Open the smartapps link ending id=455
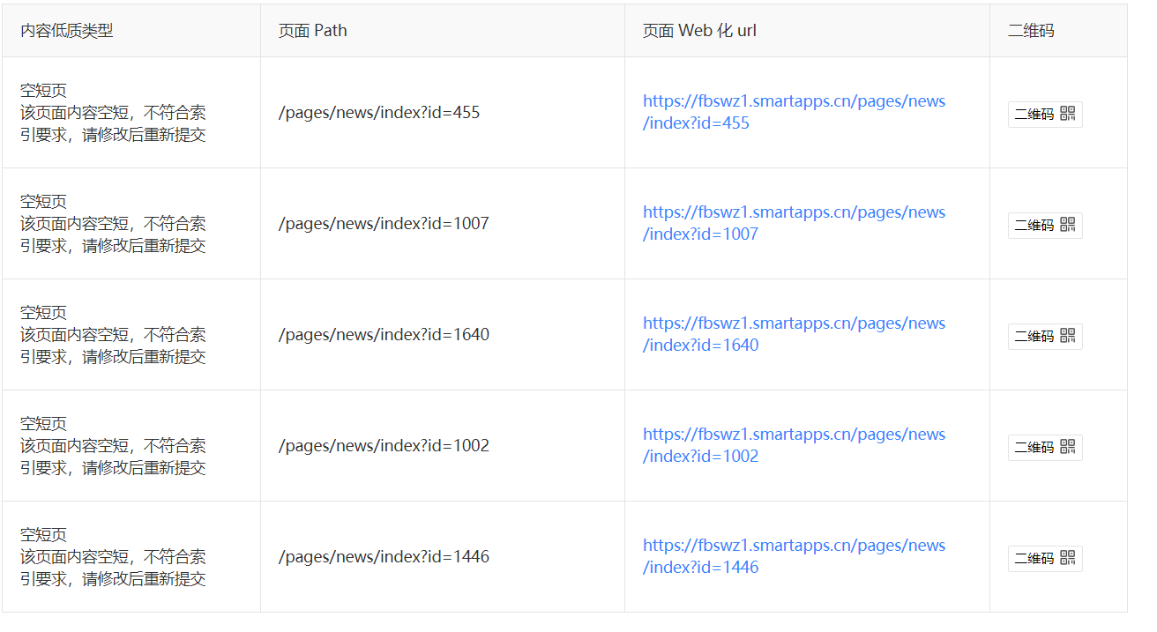1157x632 pixels. [794, 112]
